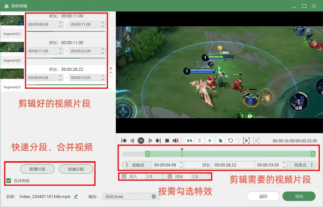Remove Segment[3] with the X icon
The width and height of the screenshot is (323, 207).
coord(111,68)
